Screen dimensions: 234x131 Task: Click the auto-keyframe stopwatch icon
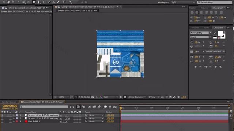coord(110,107)
